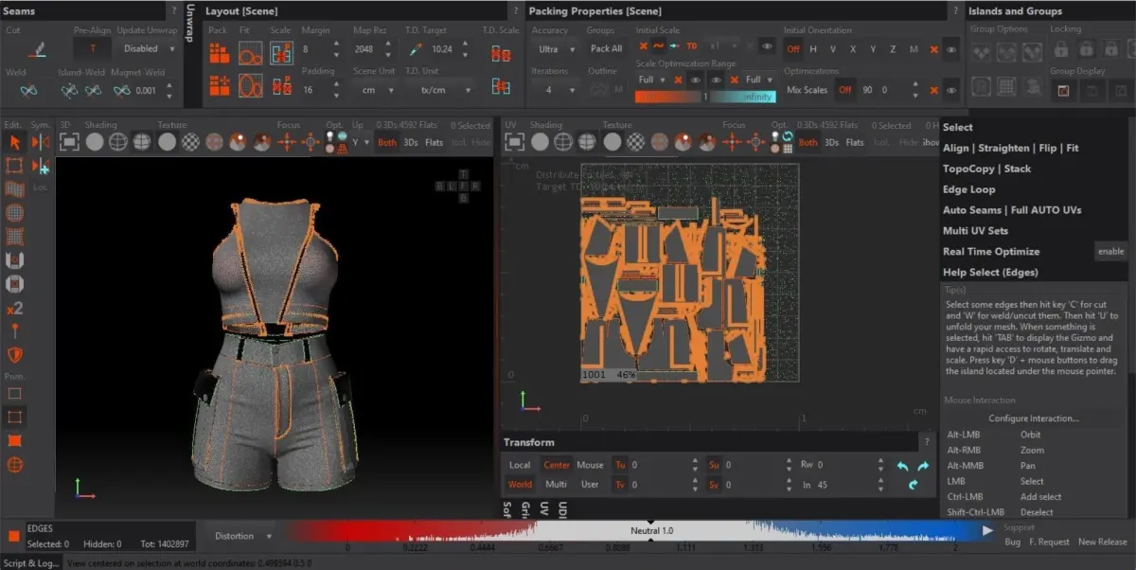Open the Accuracy Ultra dropdown
The width and height of the screenshot is (1136, 570).
554,48
